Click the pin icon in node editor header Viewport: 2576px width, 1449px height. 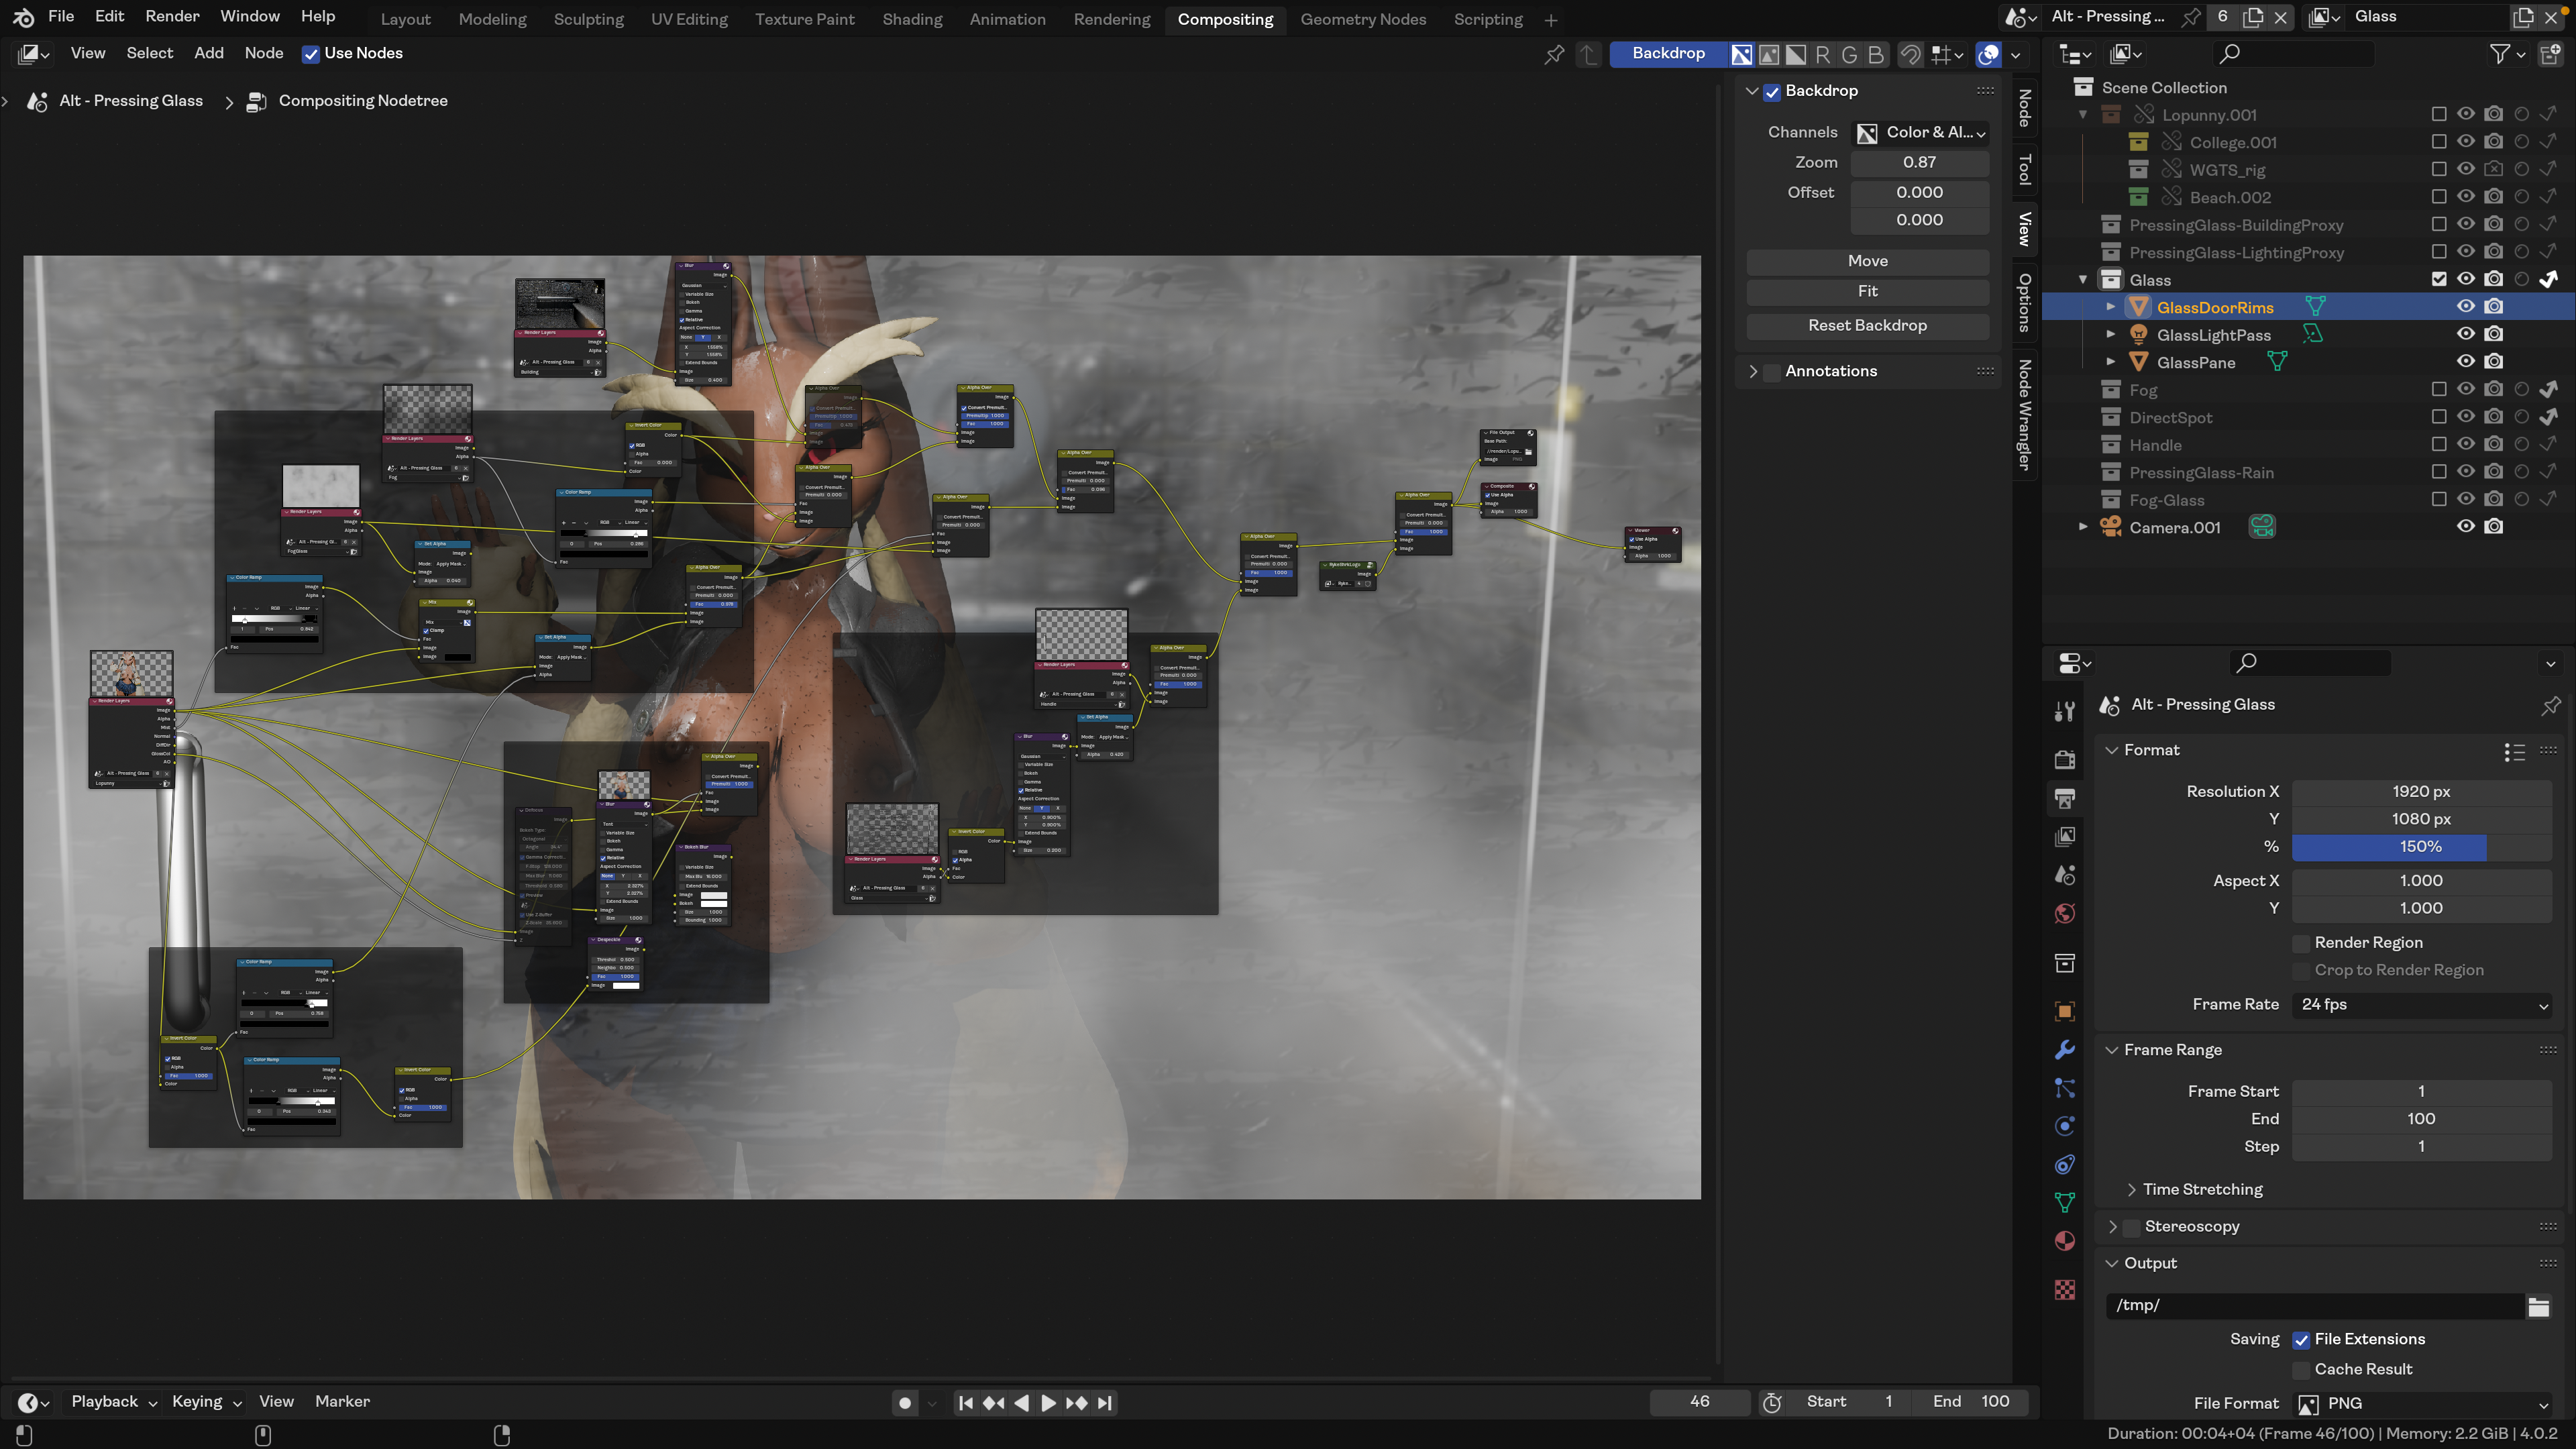click(x=1554, y=54)
